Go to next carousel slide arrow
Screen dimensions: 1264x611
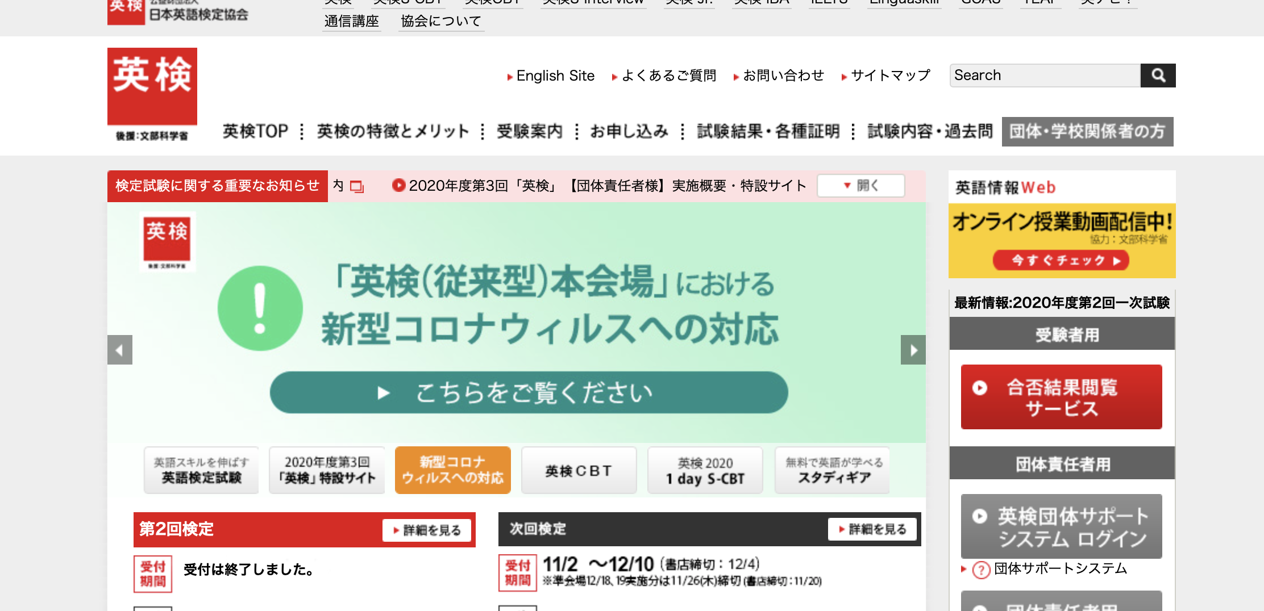pyautogui.click(x=913, y=350)
